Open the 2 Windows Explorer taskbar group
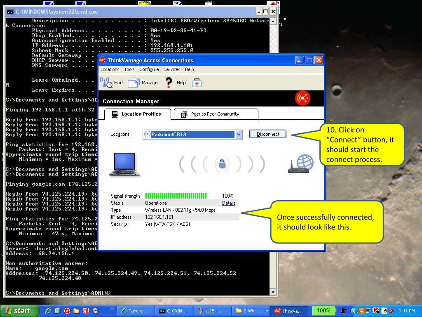 coord(251,311)
